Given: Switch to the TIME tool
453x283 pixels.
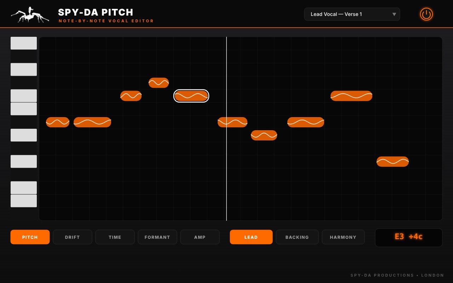Looking at the screenshot, I should [115, 237].
